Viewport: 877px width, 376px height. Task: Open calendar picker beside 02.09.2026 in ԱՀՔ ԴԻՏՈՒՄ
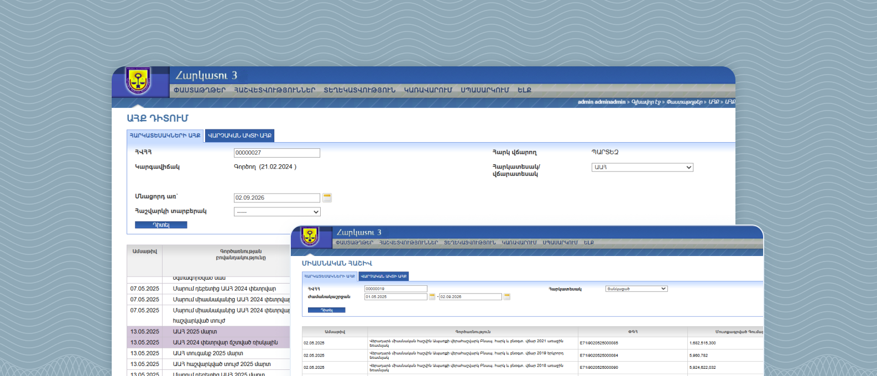327,197
